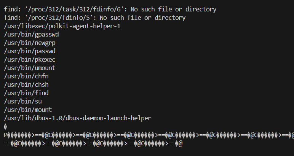Open the /usr/bin/pkexec path
Viewport: 294px width, 156px height.
pos(30,59)
